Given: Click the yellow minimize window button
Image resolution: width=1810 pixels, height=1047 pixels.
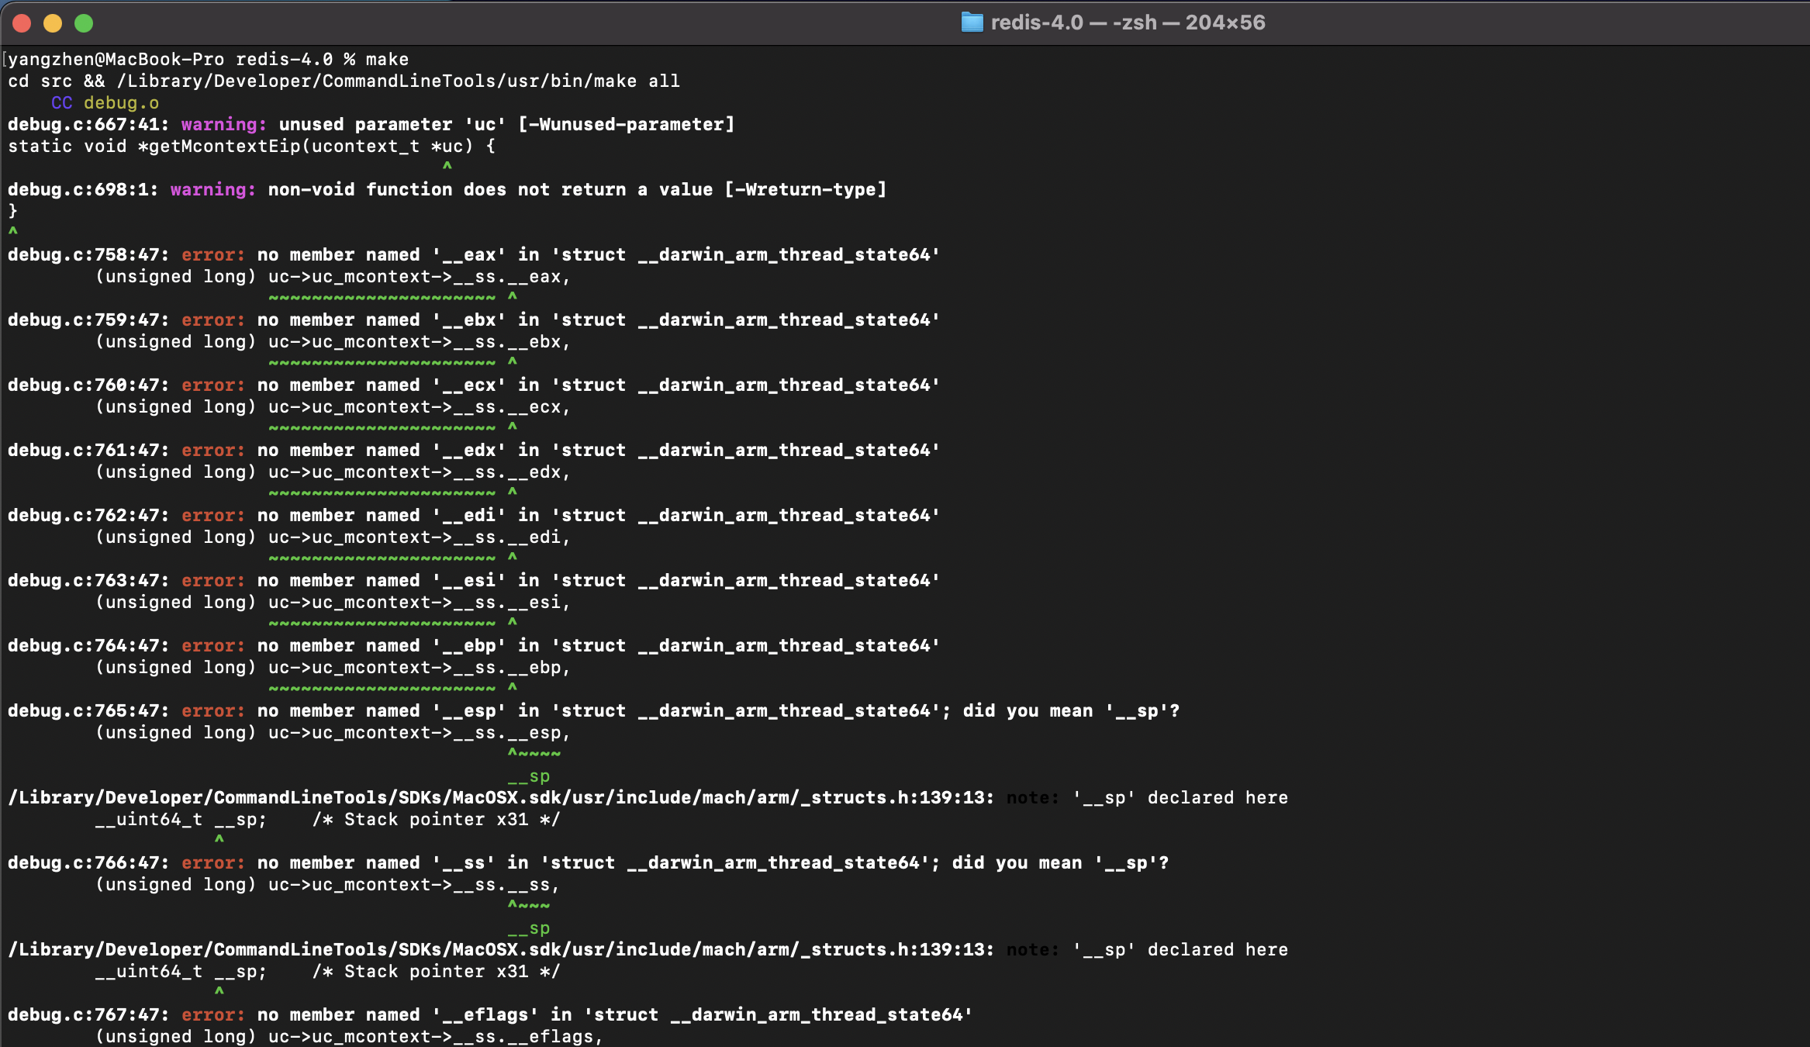Looking at the screenshot, I should 53,23.
